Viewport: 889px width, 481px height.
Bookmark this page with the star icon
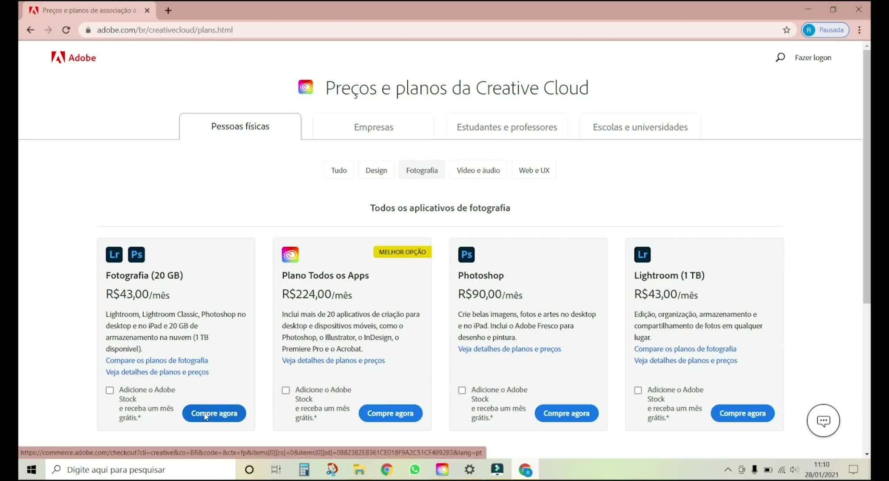click(786, 30)
